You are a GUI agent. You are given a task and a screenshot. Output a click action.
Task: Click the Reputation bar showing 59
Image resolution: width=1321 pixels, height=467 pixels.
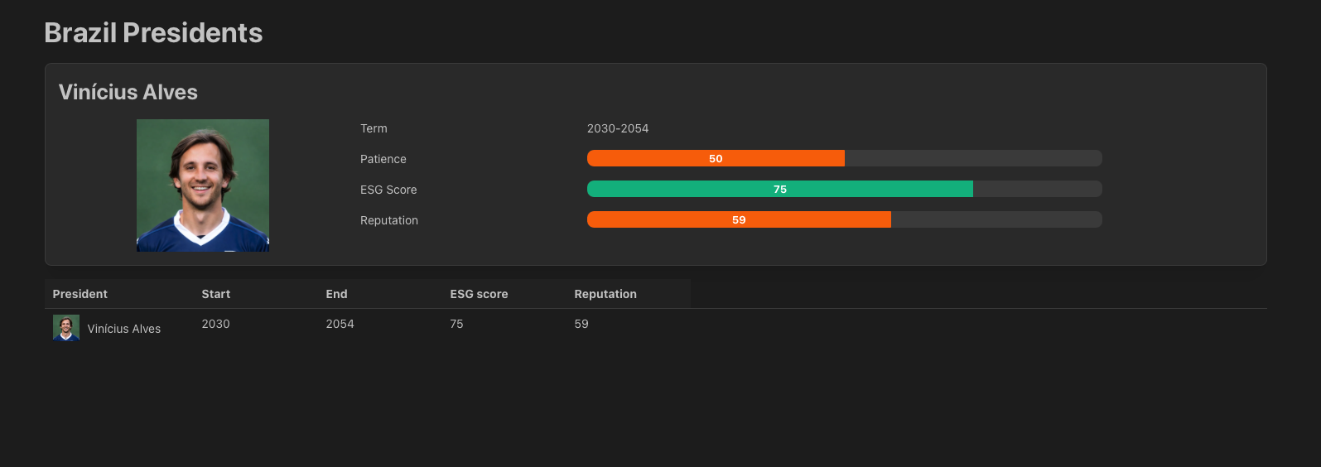point(739,219)
